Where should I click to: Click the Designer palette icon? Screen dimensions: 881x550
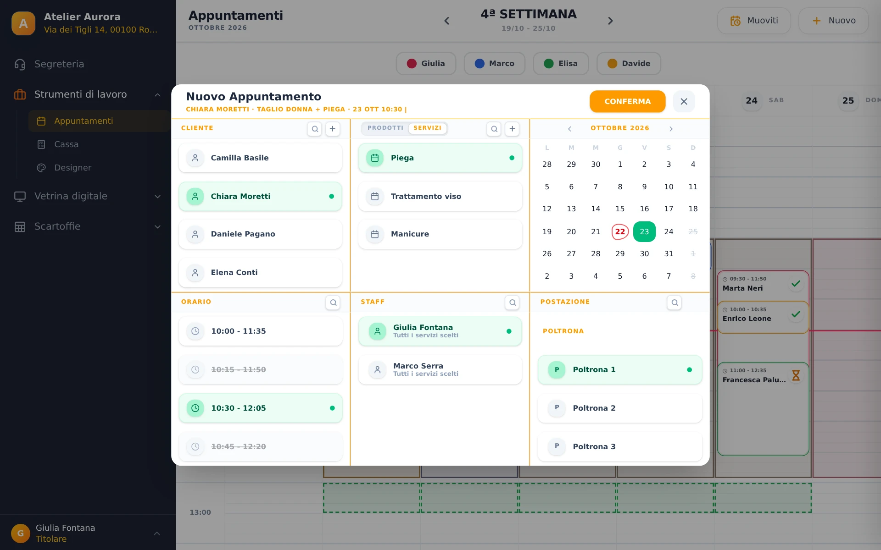click(41, 168)
